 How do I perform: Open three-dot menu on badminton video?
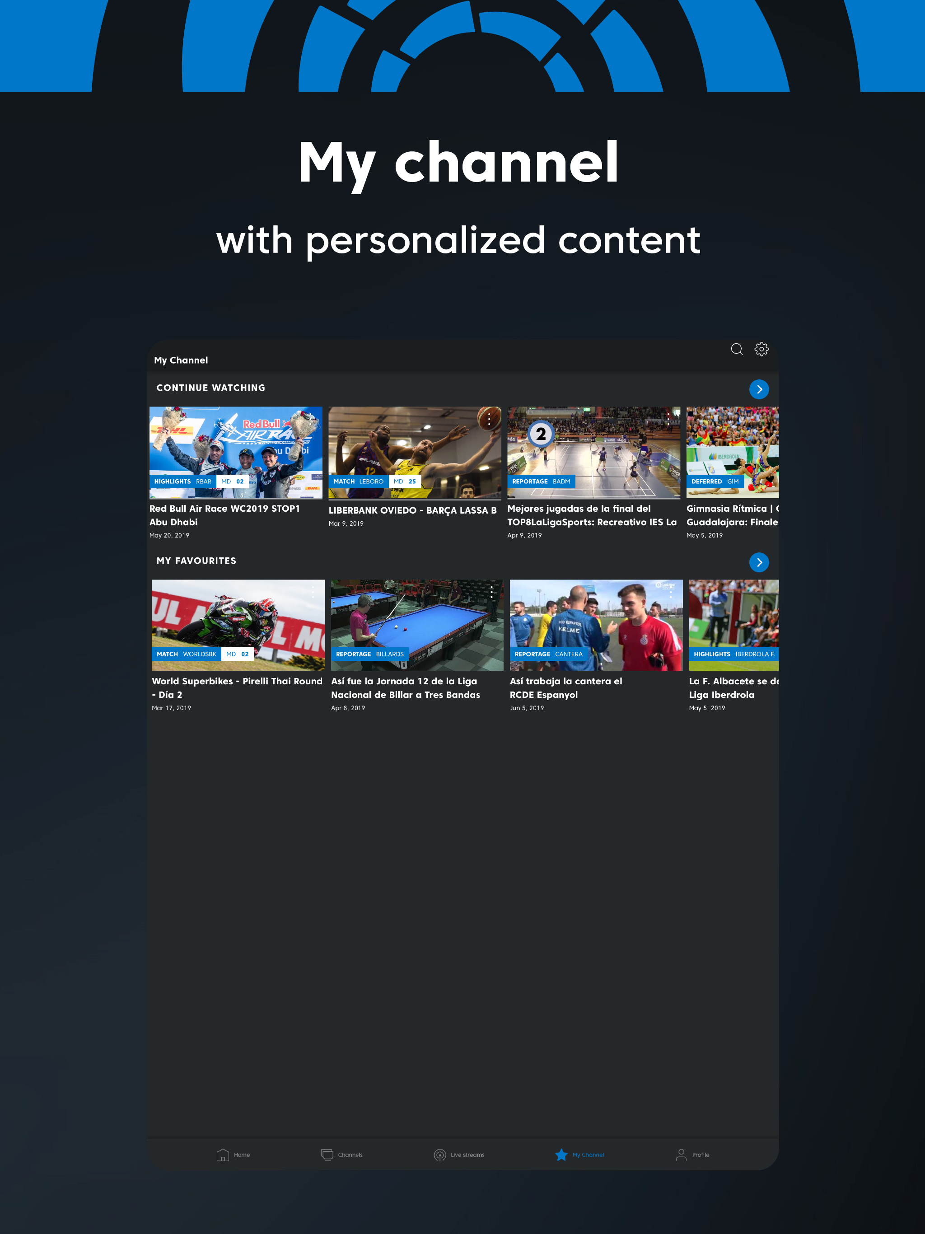pos(668,418)
